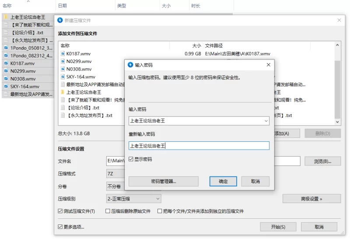Untick the 更多选项 checkbox
Screen dimensions: 350x239
coord(60,227)
